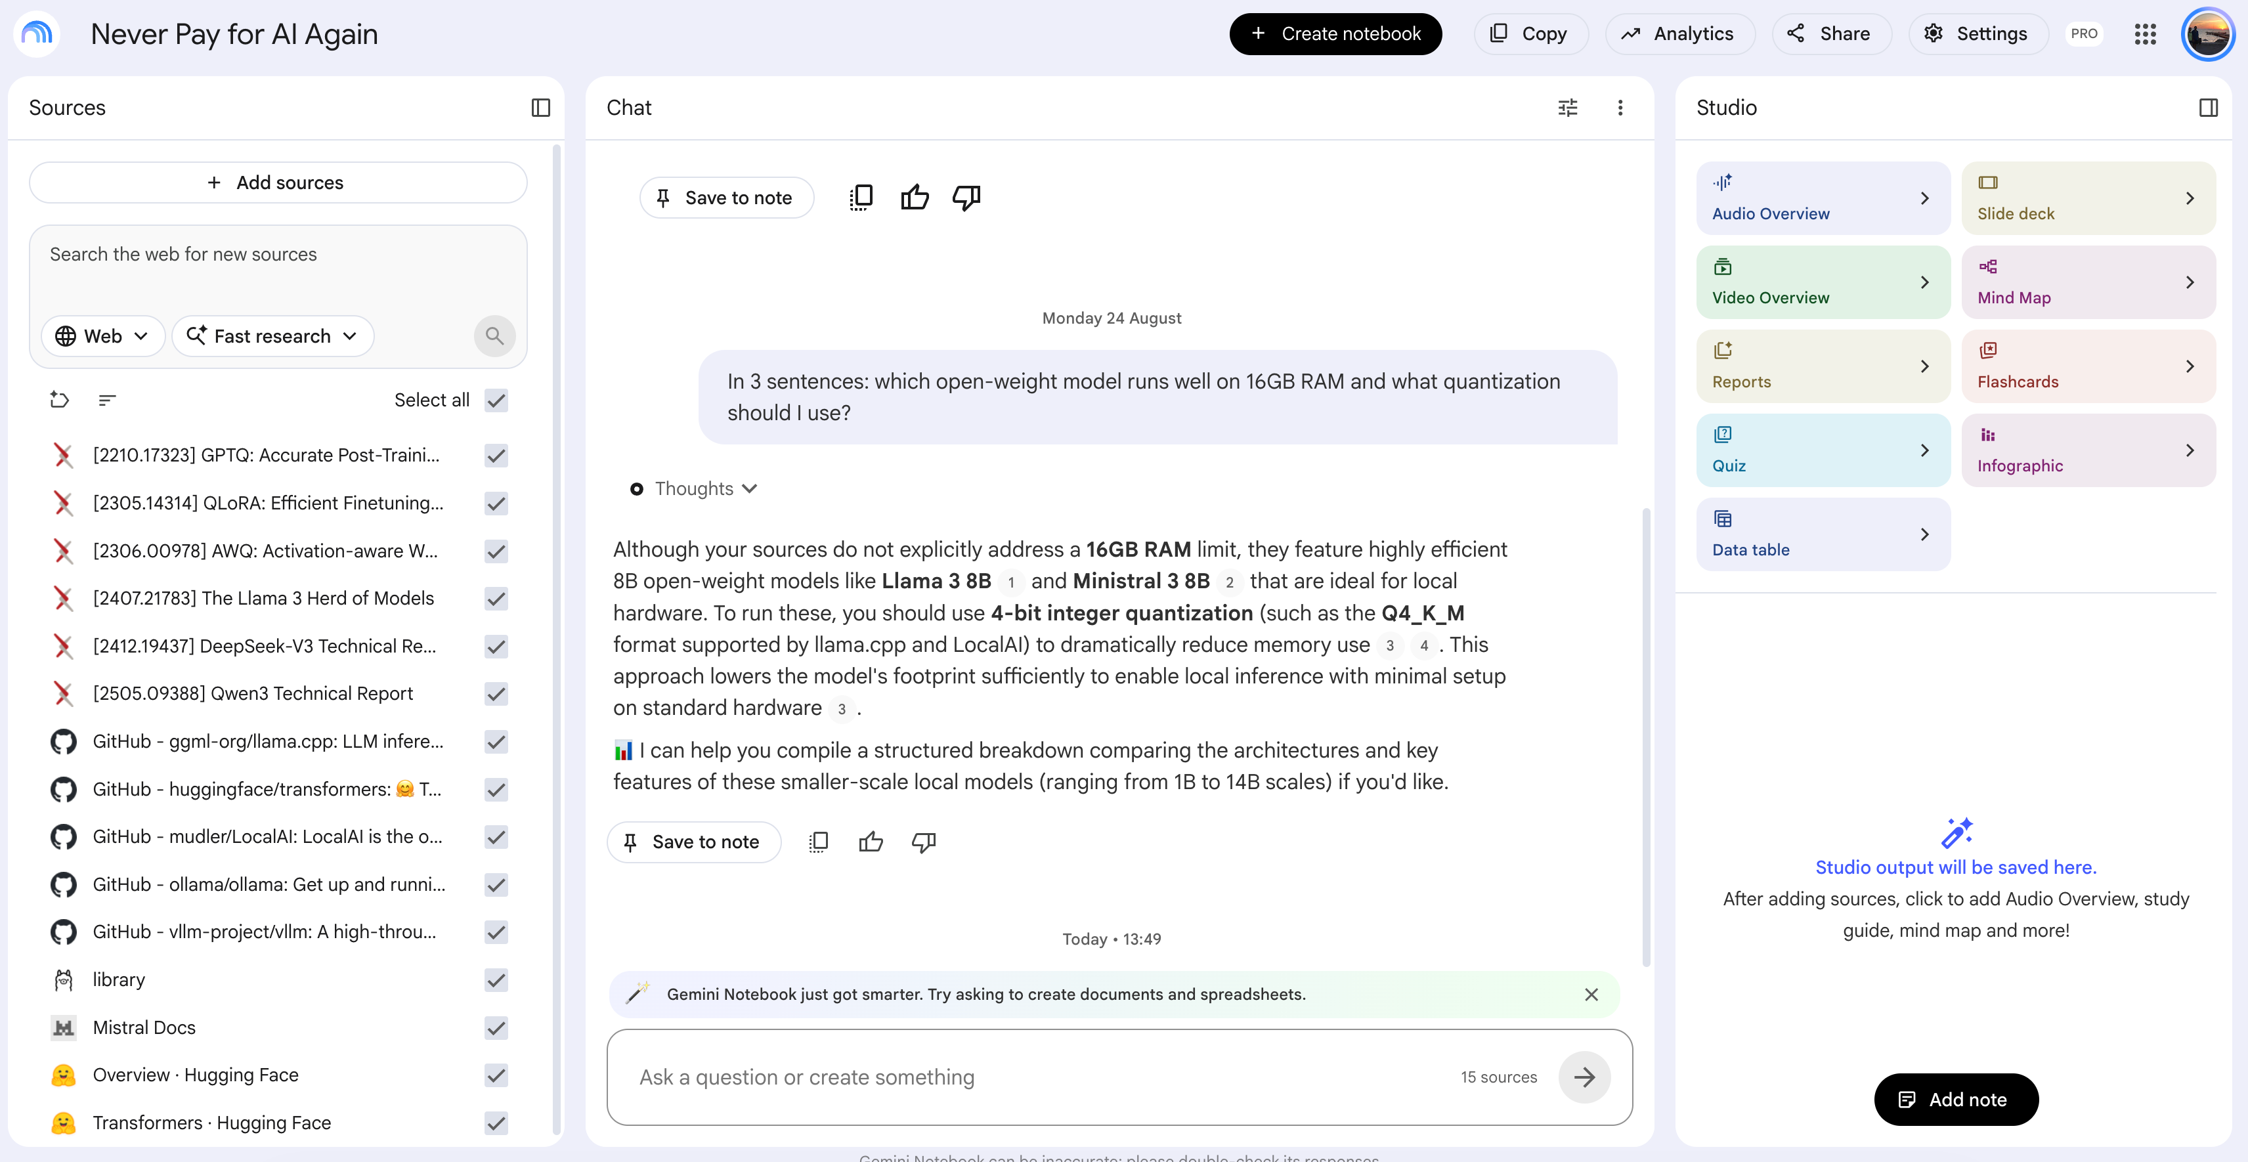The height and width of the screenshot is (1162, 2248).
Task: Click the PRO badge
Action: coord(2083,33)
